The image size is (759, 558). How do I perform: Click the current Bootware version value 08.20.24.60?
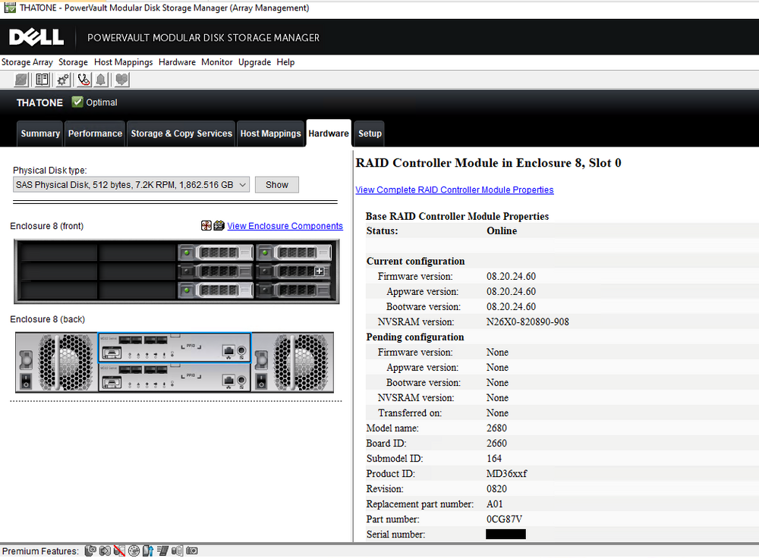point(511,307)
